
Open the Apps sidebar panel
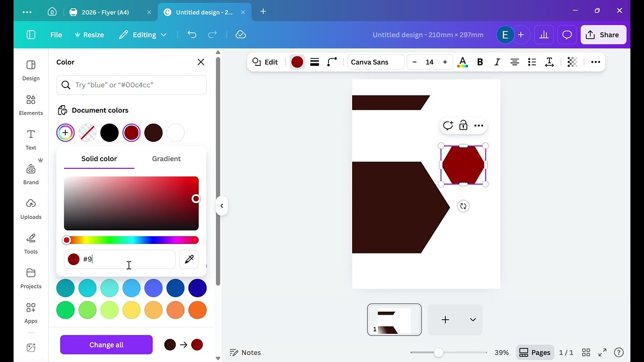(31, 313)
